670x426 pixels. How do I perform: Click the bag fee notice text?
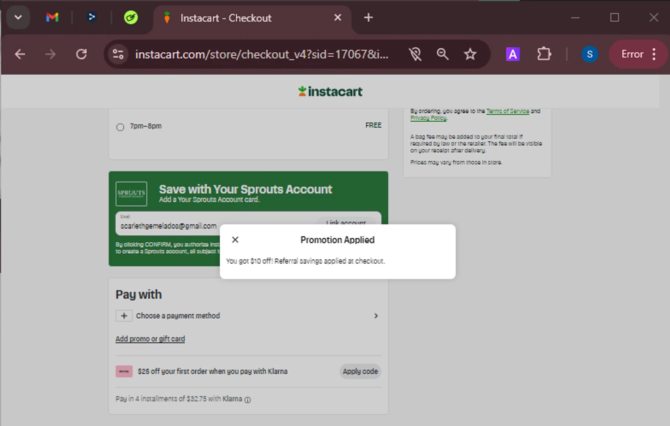pyautogui.click(x=476, y=143)
